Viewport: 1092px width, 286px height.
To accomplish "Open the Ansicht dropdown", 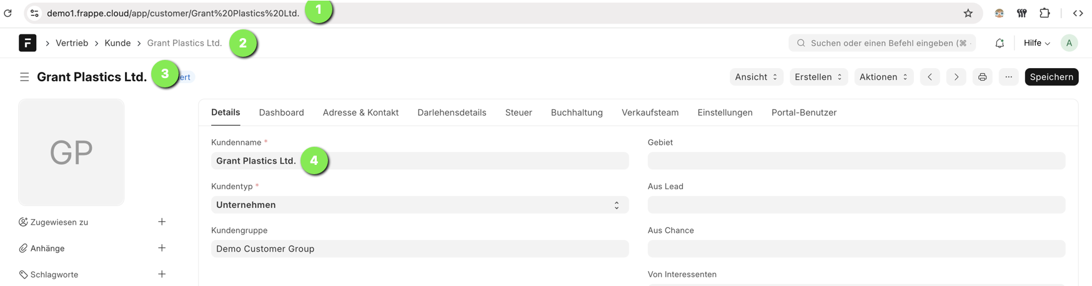I will pyautogui.click(x=756, y=77).
